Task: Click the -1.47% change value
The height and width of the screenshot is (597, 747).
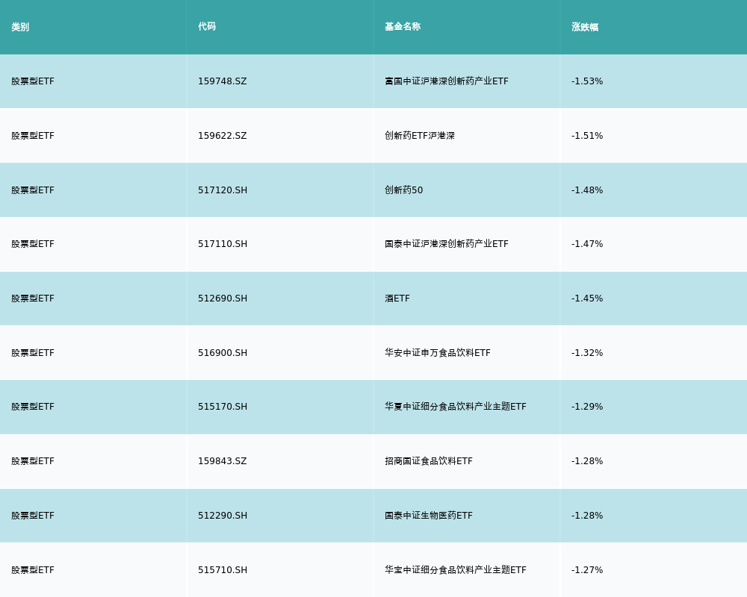Action: pyautogui.click(x=587, y=244)
